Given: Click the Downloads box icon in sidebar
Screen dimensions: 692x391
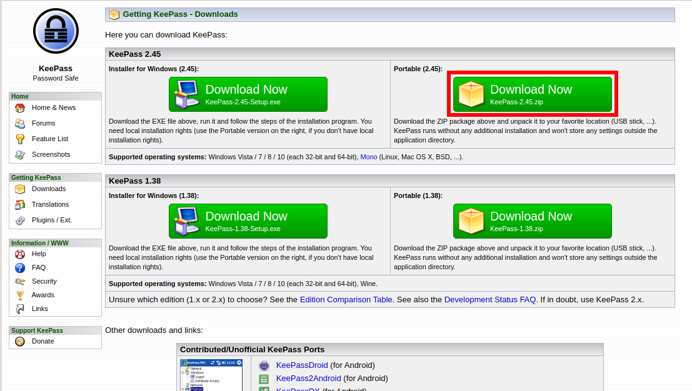Looking at the screenshot, I should click(20, 189).
